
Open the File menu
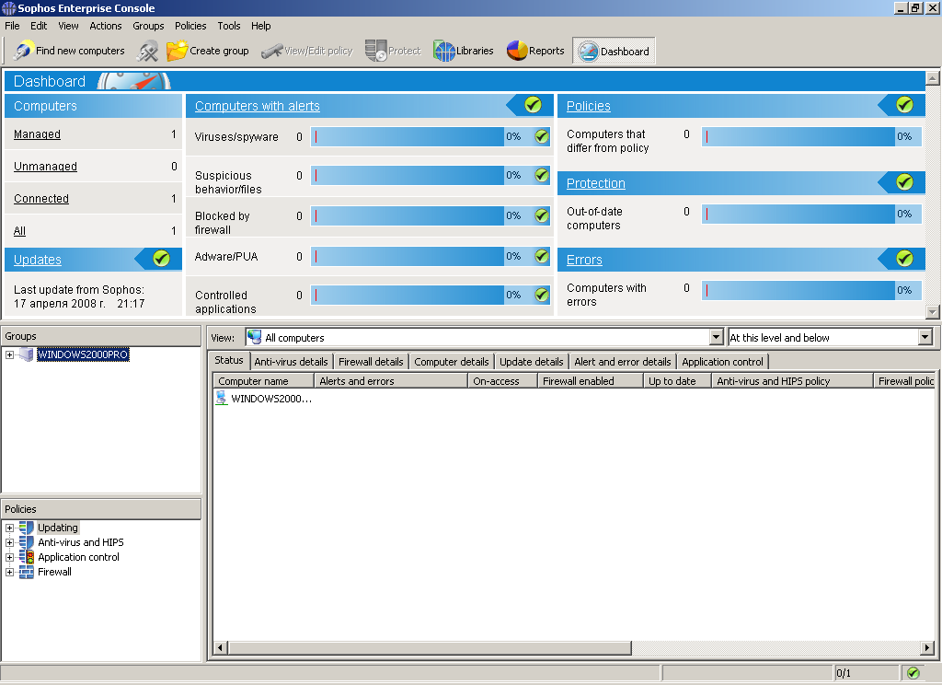pyautogui.click(x=12, y=26)
